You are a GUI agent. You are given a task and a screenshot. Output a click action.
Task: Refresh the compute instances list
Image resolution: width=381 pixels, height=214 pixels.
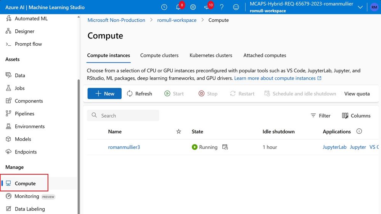[140, 94]
